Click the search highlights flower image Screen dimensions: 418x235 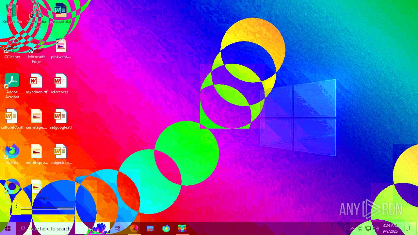coord(100,228)
